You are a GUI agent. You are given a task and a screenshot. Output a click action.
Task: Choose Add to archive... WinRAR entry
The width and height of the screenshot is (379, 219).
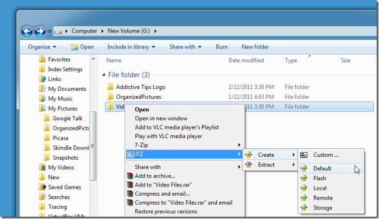click(x=155, y=176)
